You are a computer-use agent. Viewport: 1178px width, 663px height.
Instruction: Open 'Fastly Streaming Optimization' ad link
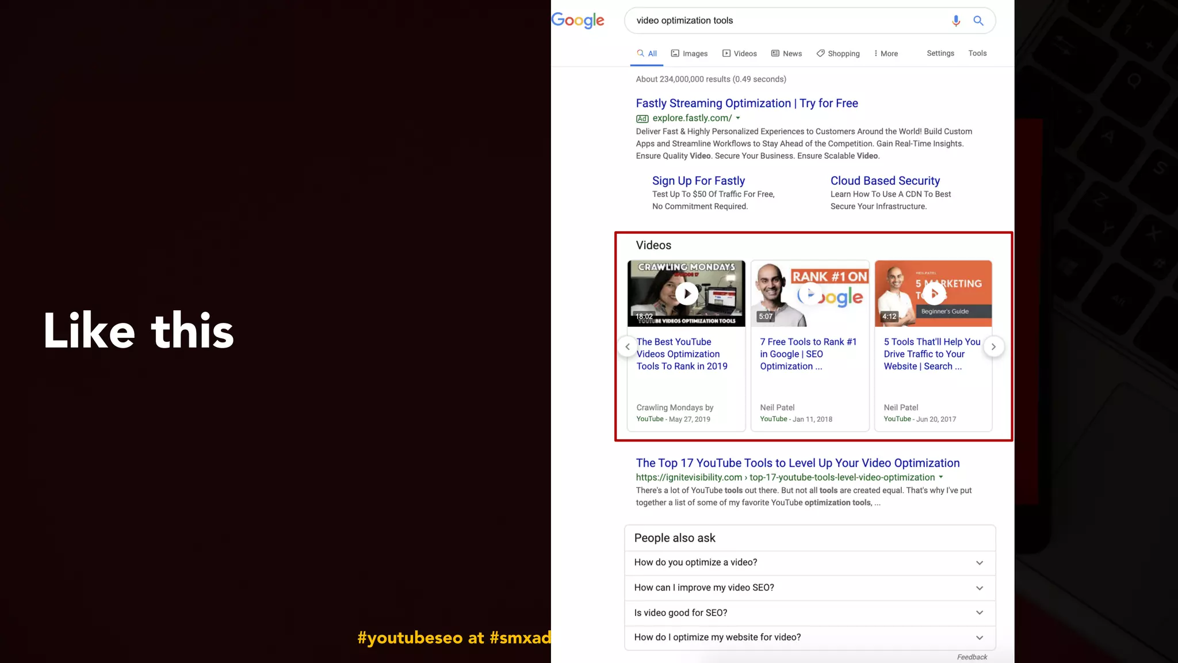point(747,103)
